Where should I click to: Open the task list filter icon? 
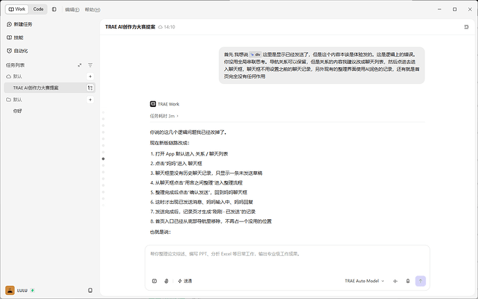click(90, 65)
